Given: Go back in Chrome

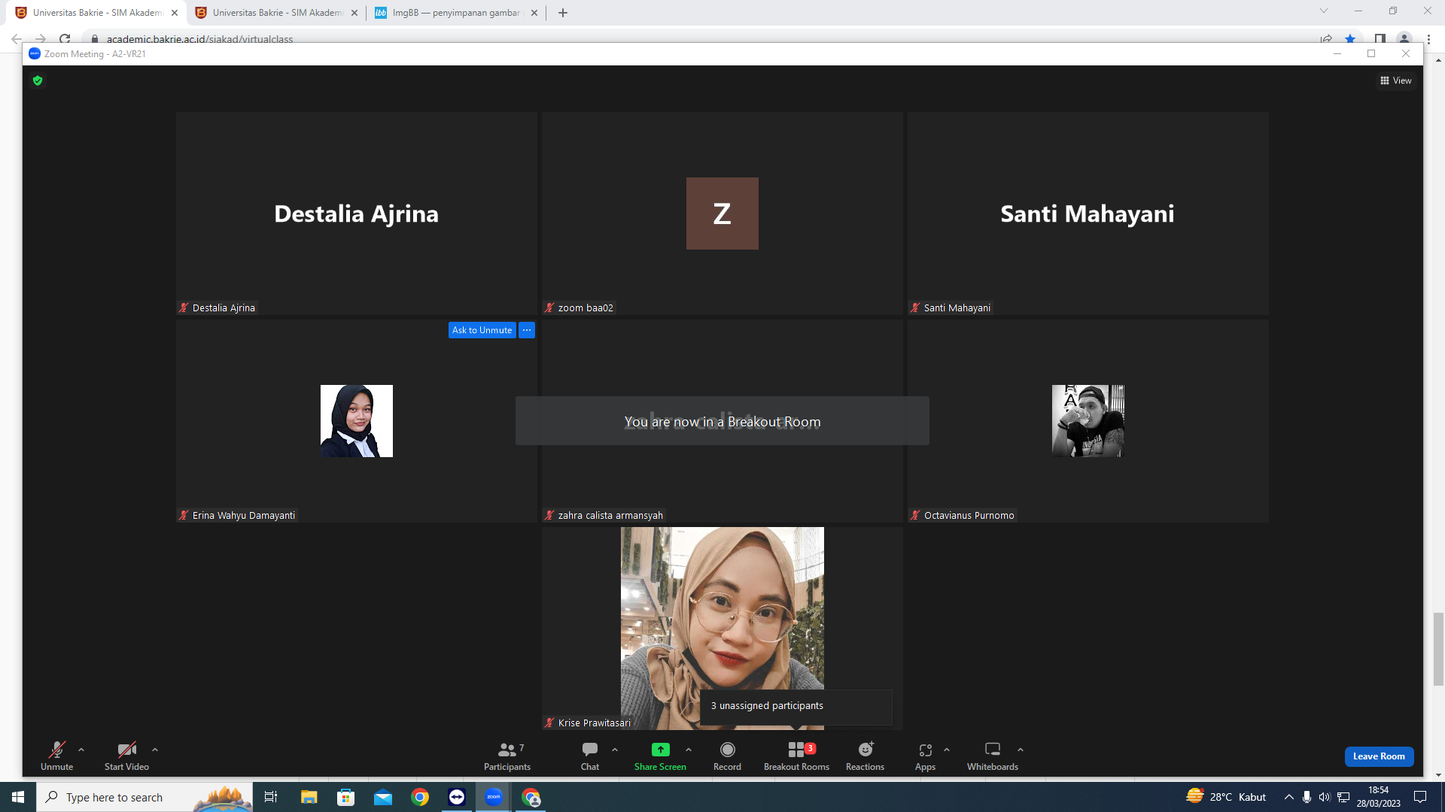Looking at the screenshot, I should (x=17, y=38).
